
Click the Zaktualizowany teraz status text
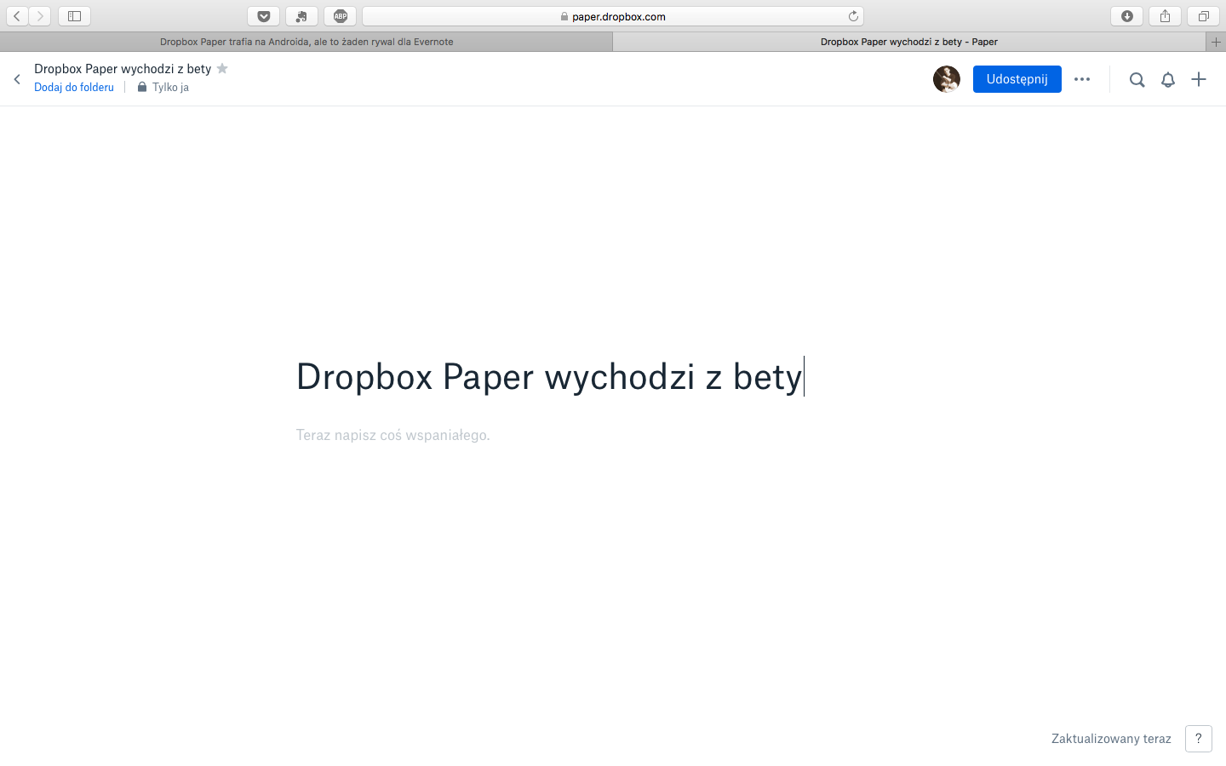1111,739
